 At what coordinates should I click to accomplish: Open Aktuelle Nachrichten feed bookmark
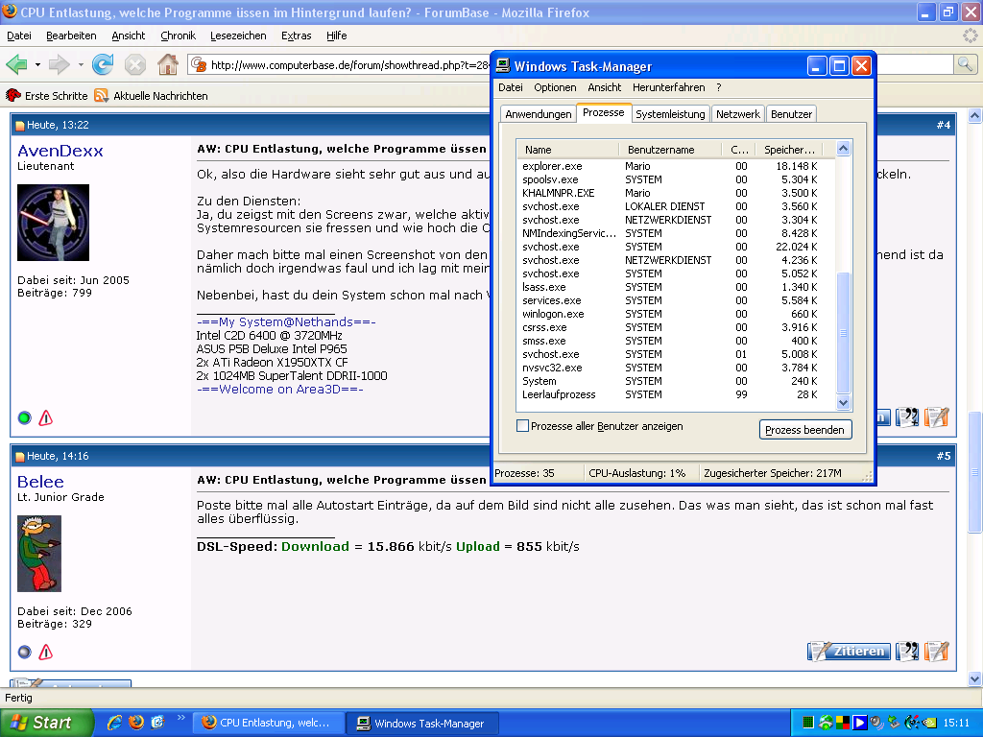(151, 96)
